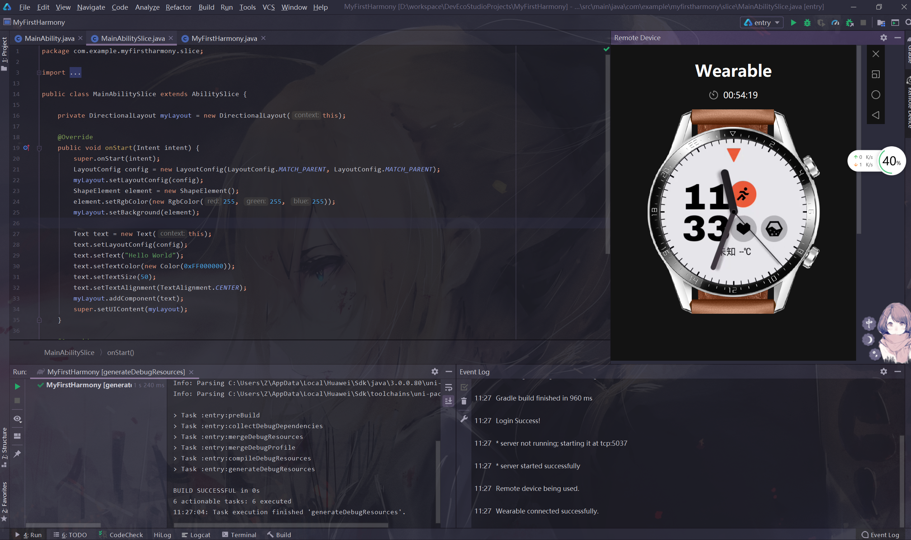Image resolution: width=911 pixels, height=540 pixels.
Task: Tap the running workout icon on watch face
Action: point(743,194)
